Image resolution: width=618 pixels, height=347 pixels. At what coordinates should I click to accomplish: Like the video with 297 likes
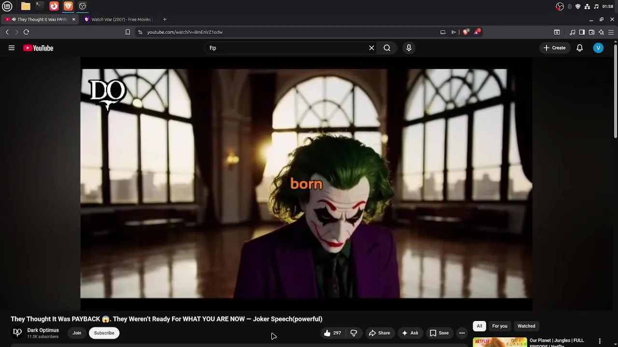pyautogui.click(x=332, y=333)
